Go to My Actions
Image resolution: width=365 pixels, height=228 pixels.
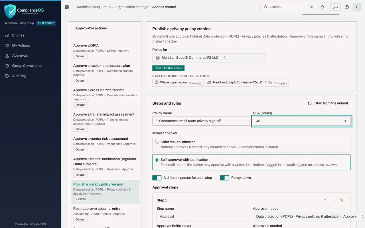click(30, 46)
